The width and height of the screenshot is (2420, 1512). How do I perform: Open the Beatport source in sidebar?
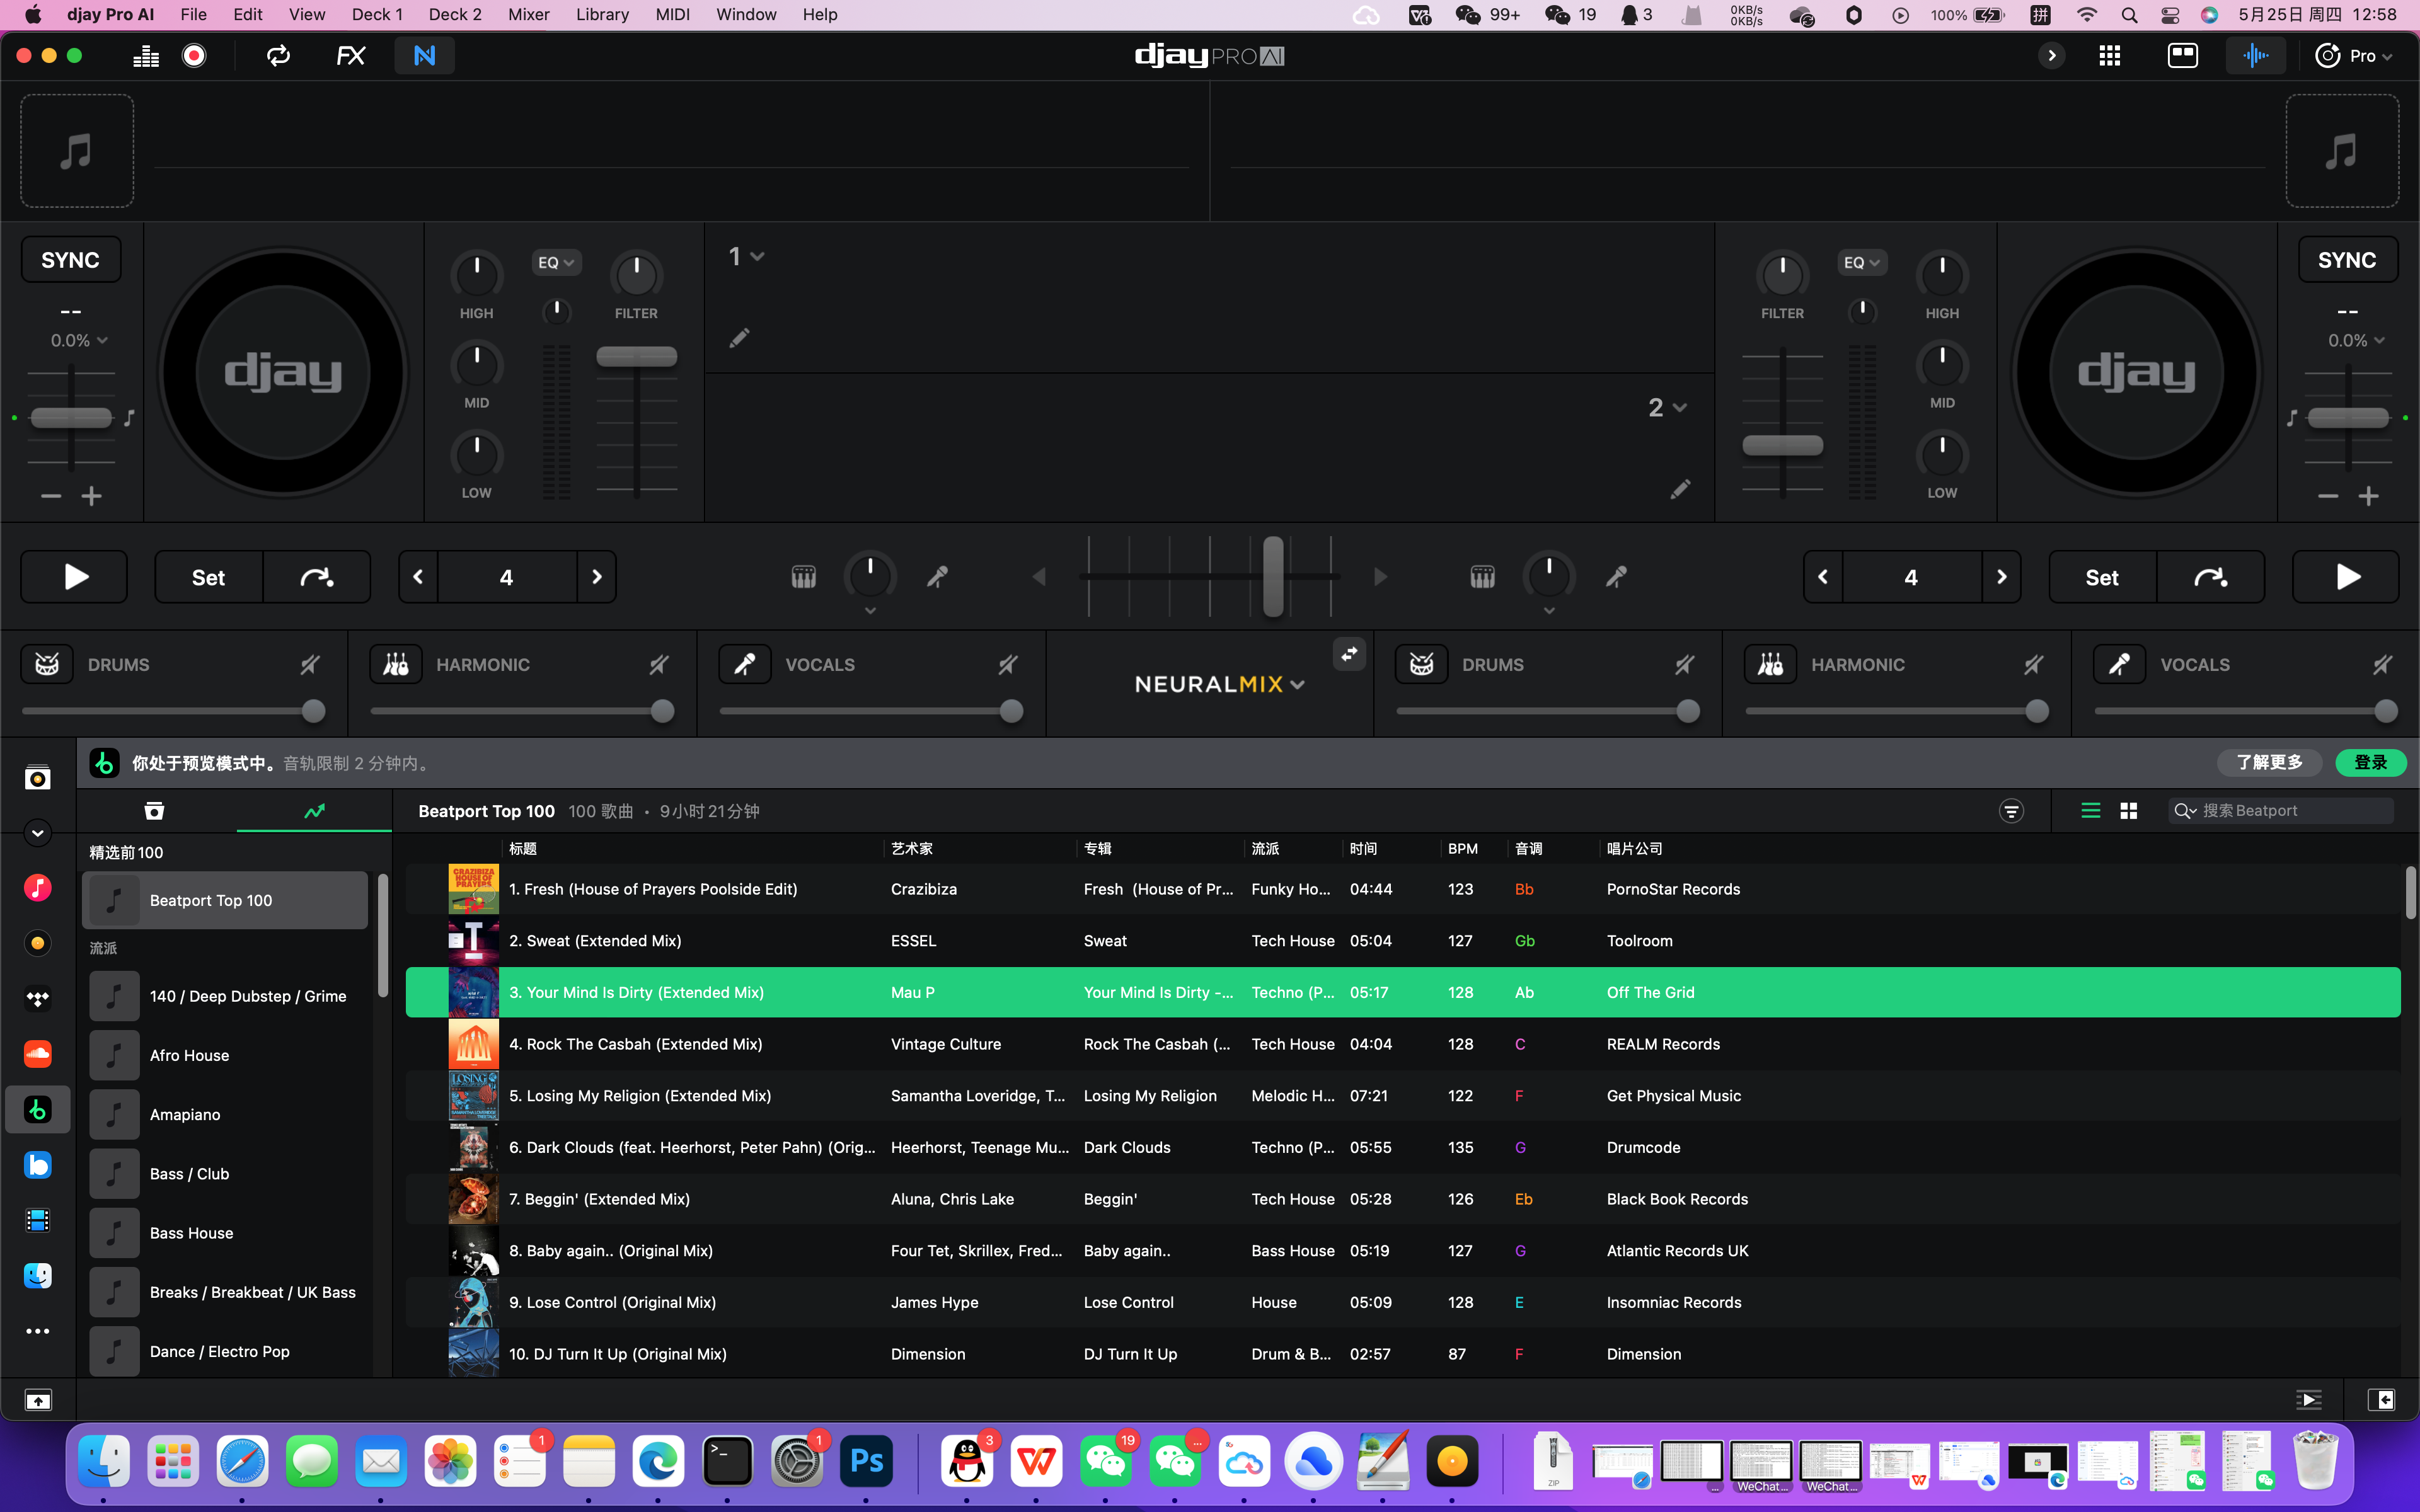pyautogui.click(x=38, y=1110)
